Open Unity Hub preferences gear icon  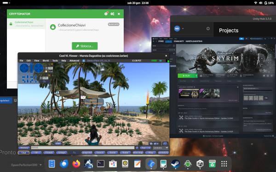pos(208,28)
